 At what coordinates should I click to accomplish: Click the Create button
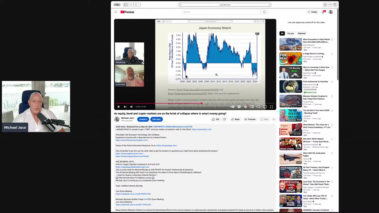point(312,12)
